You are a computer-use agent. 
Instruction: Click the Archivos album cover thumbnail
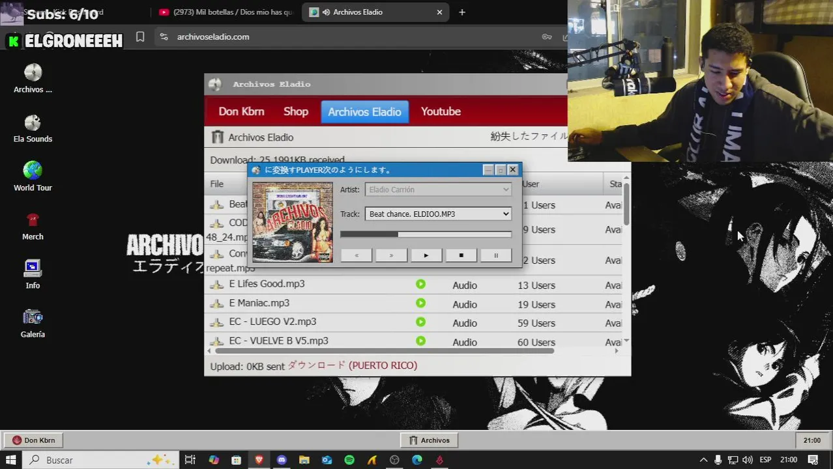(293, 222)
